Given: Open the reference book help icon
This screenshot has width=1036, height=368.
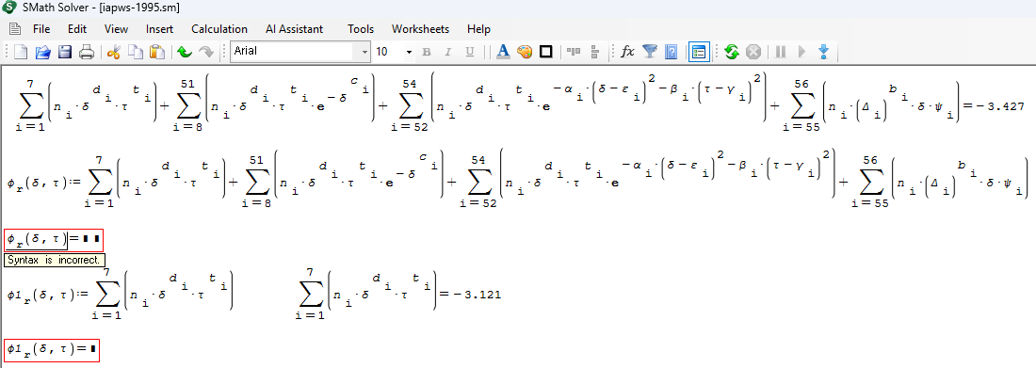Looking at the screenshot, I should [672, 52].
